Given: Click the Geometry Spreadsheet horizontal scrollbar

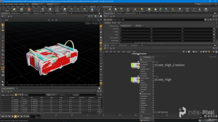Looking at the screenshot, I should click(x=42, y=113).
